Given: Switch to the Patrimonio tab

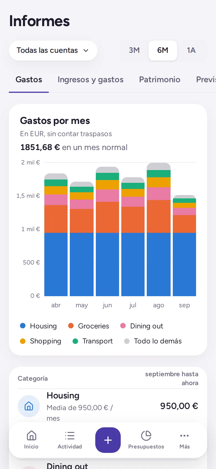Looking at the screenshot, I should pos(160,80).
